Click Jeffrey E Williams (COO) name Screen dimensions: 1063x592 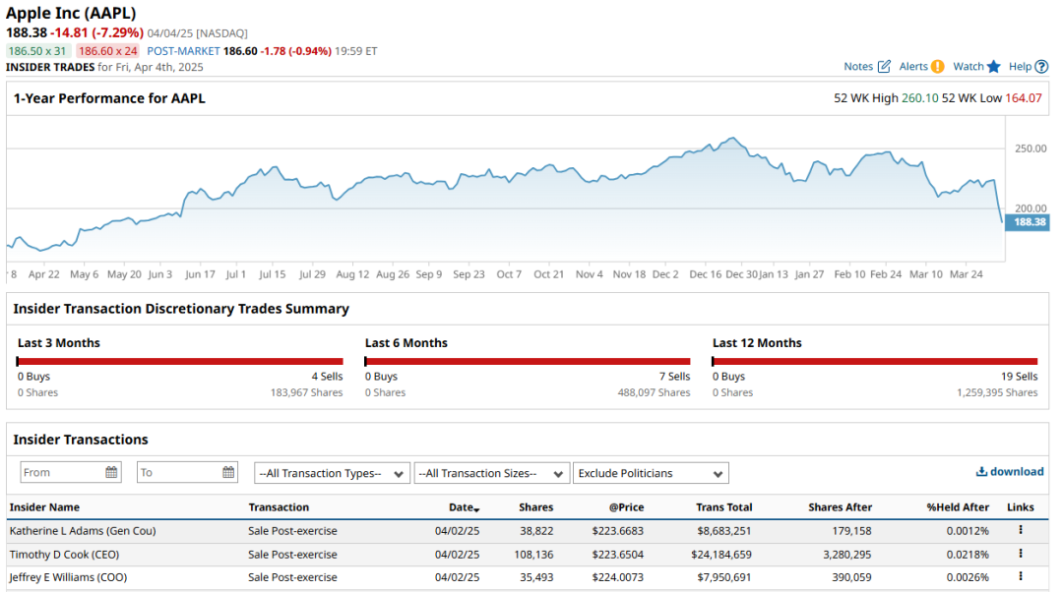point(69,577)
